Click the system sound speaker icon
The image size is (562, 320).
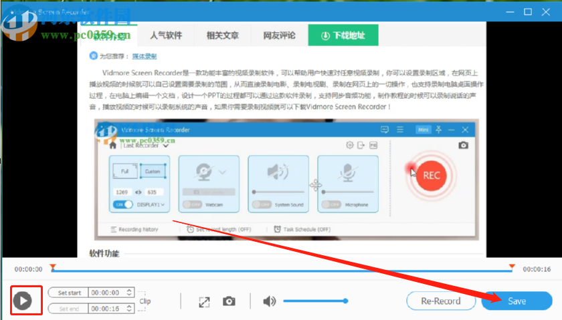278,172
